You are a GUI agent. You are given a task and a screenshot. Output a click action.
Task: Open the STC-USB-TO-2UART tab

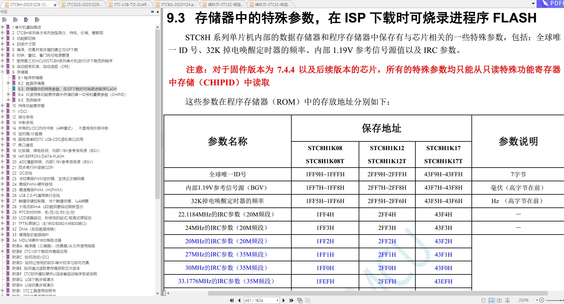(x=129, y=4)
